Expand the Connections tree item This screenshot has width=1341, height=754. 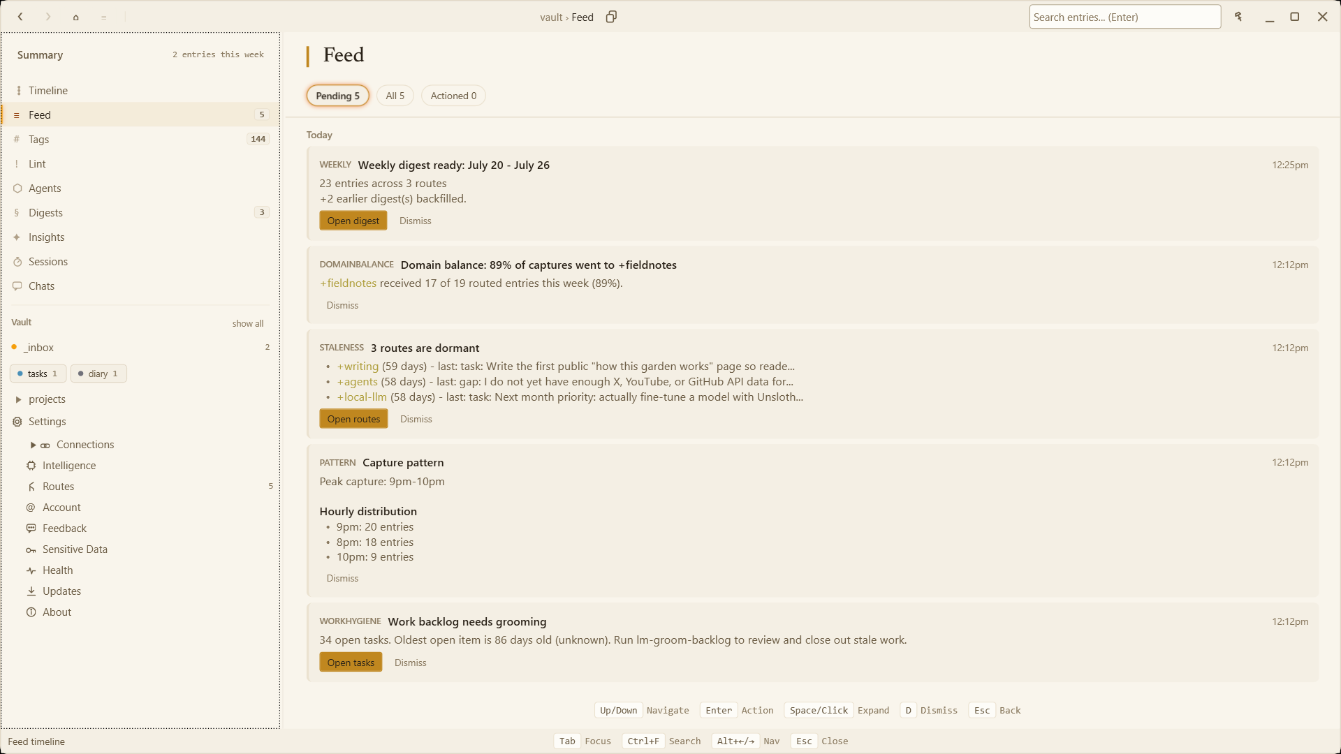(x=33, y=445)
